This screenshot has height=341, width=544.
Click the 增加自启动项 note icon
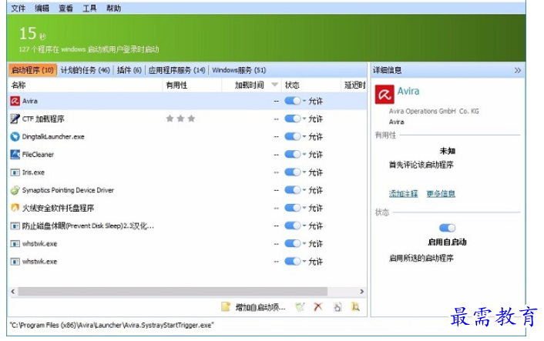(x=226, y=306)
